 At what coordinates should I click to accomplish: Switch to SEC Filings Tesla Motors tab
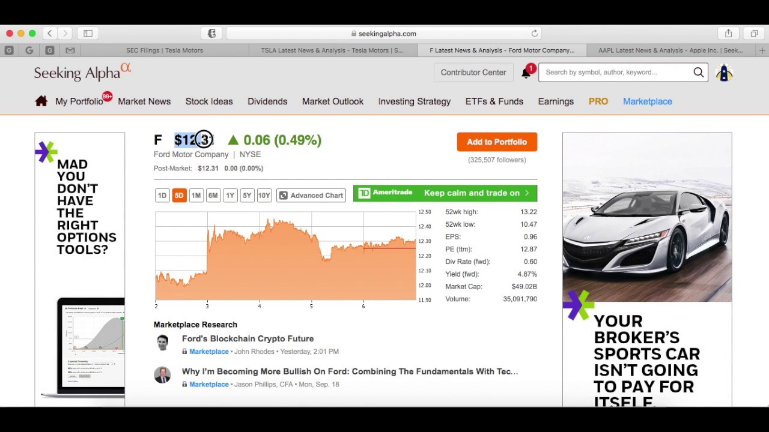click(x=164, y=50)
